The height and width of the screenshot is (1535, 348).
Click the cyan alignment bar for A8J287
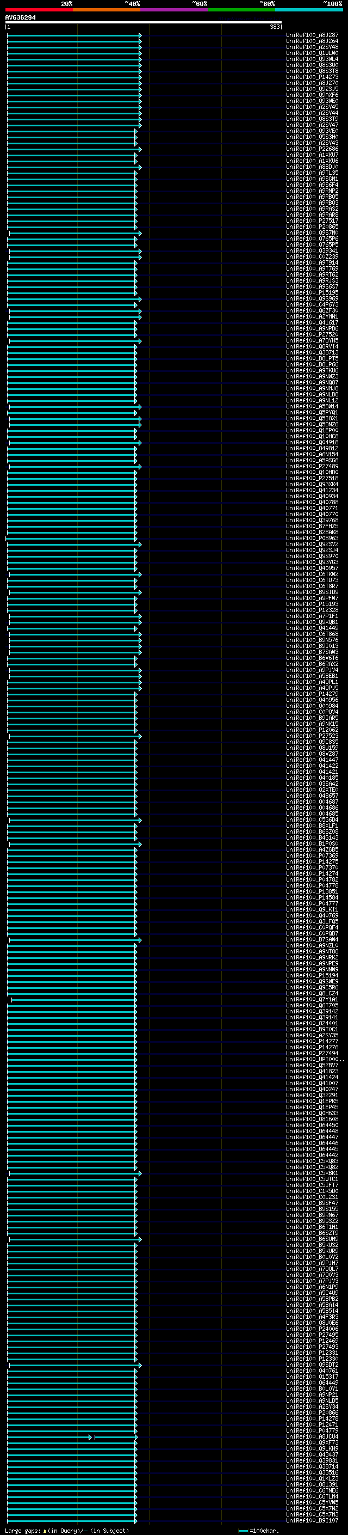[74, 36]
